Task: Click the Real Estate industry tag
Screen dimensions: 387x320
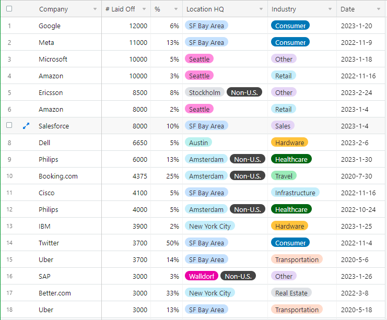Action: [x=291, y=293]
